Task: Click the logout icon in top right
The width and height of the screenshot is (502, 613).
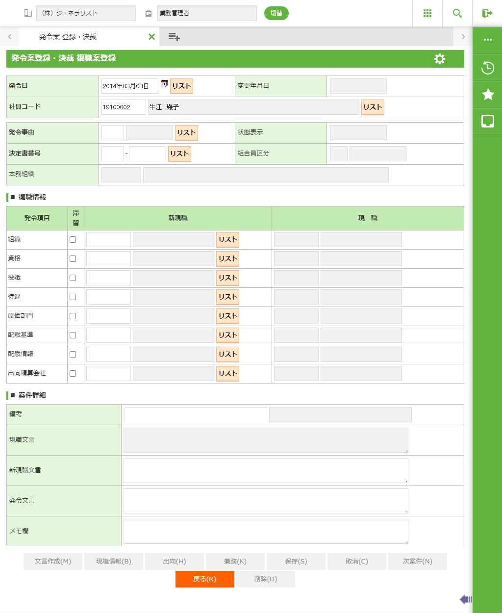Action: tap(487, 13)
